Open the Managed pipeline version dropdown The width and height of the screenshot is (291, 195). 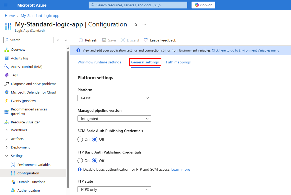coord(114,118)
